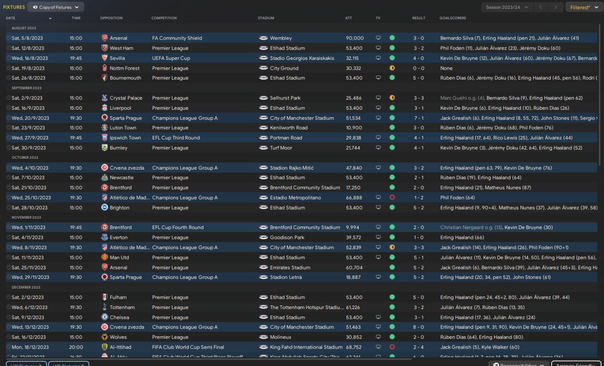Screen dimensions: 604x366
Task: Toggle the selection tick for Sat 16/9/2023 fixture
Action: point(8,108)
